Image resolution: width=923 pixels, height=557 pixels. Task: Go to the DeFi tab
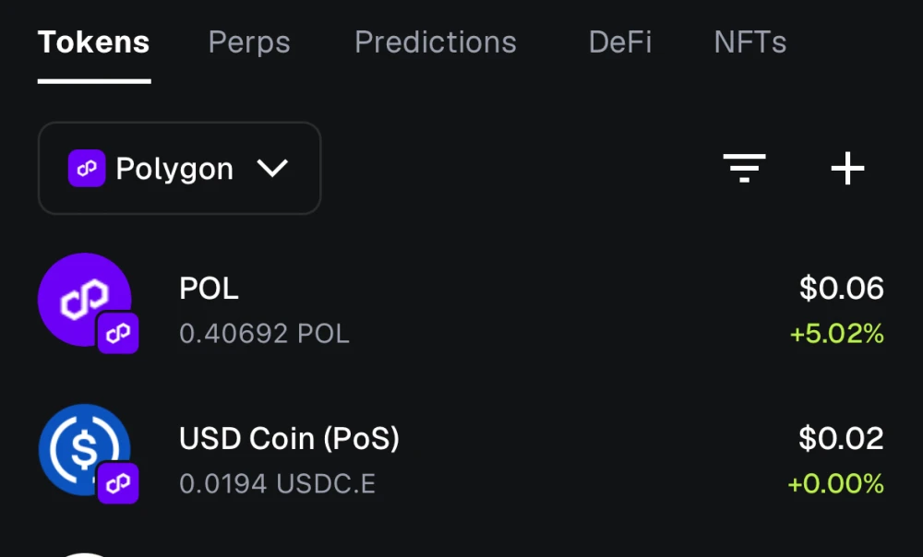point(620,42)
